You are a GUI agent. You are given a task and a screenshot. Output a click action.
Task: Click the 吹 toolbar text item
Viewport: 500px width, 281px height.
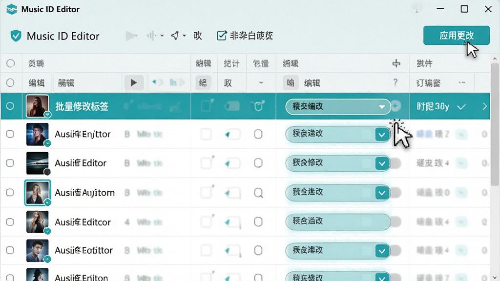(198, 36)
